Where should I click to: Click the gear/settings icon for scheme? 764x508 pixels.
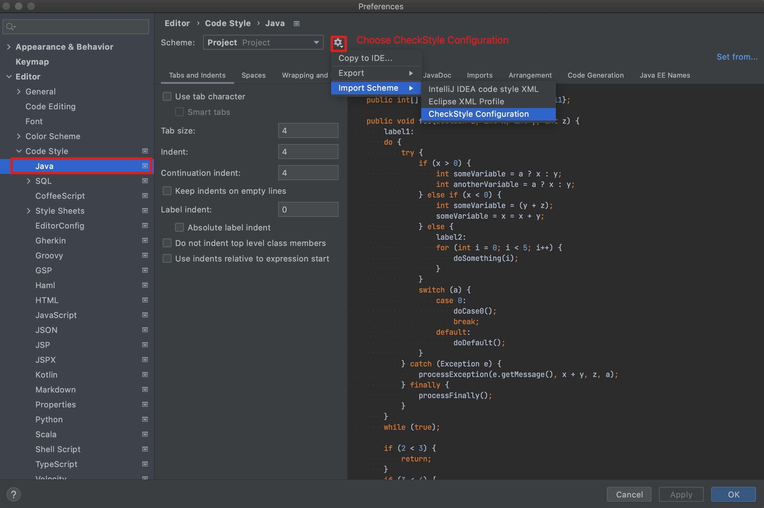tap(338, 43)
